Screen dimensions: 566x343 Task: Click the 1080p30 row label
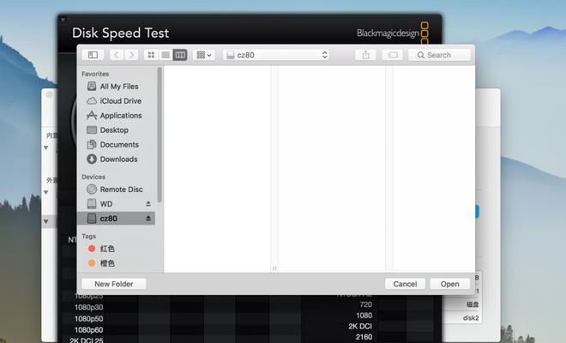pyautogui.click(x=88, y=307)
